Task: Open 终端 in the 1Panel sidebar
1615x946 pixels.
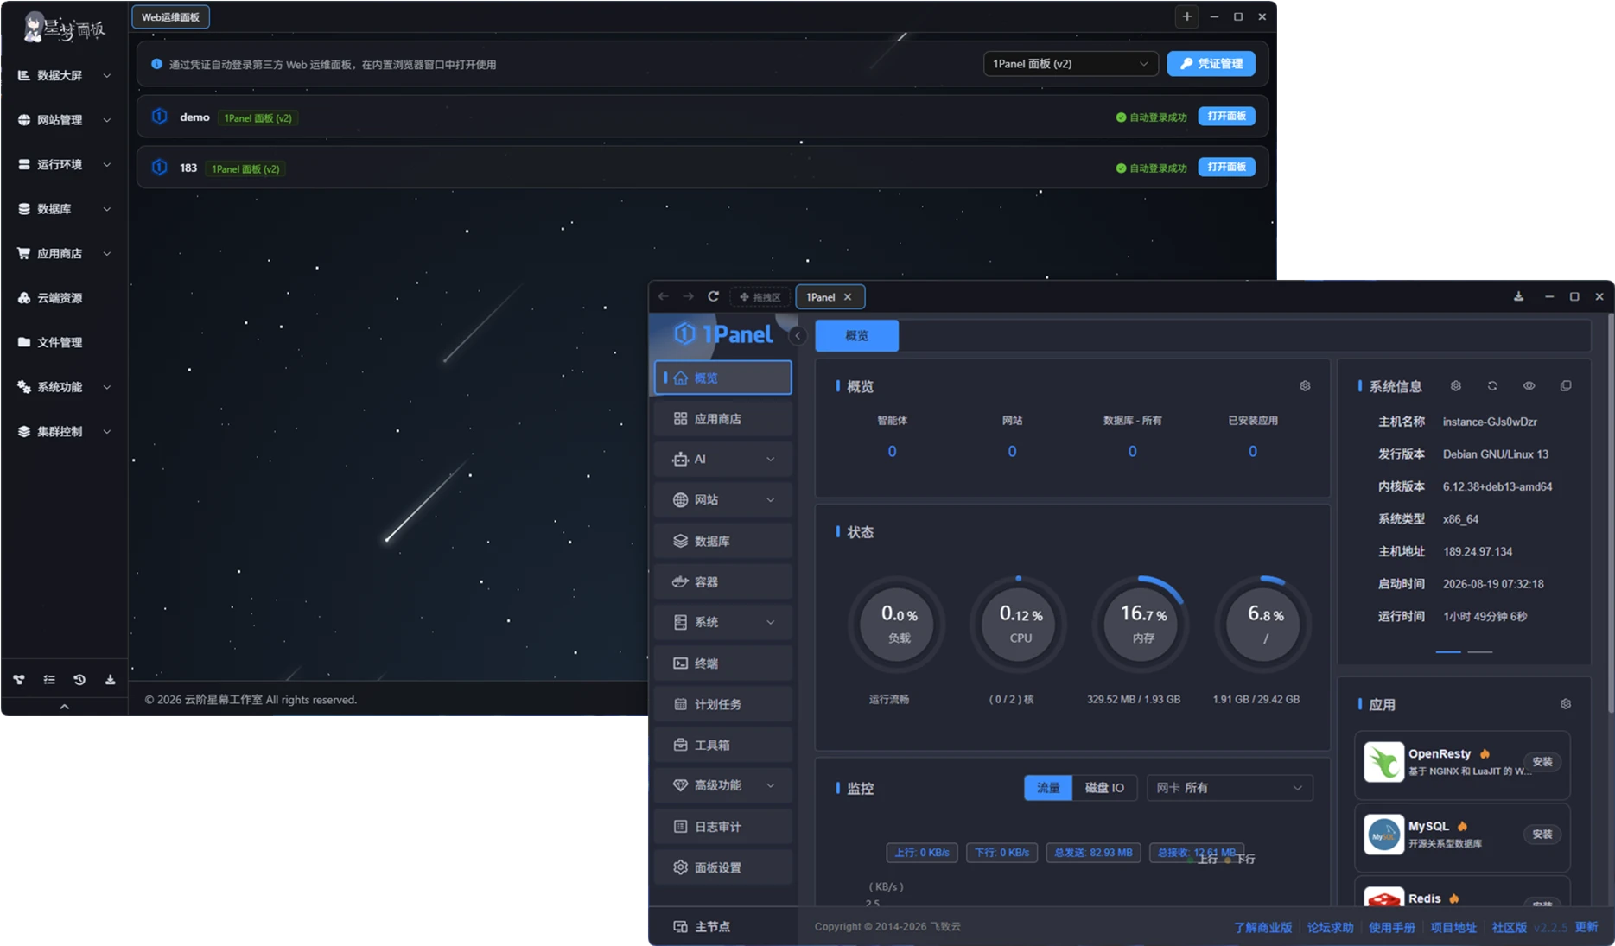Action: click(723, 663)
